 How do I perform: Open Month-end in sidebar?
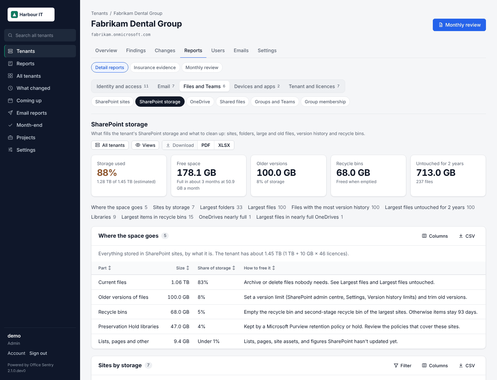(40, 125)
